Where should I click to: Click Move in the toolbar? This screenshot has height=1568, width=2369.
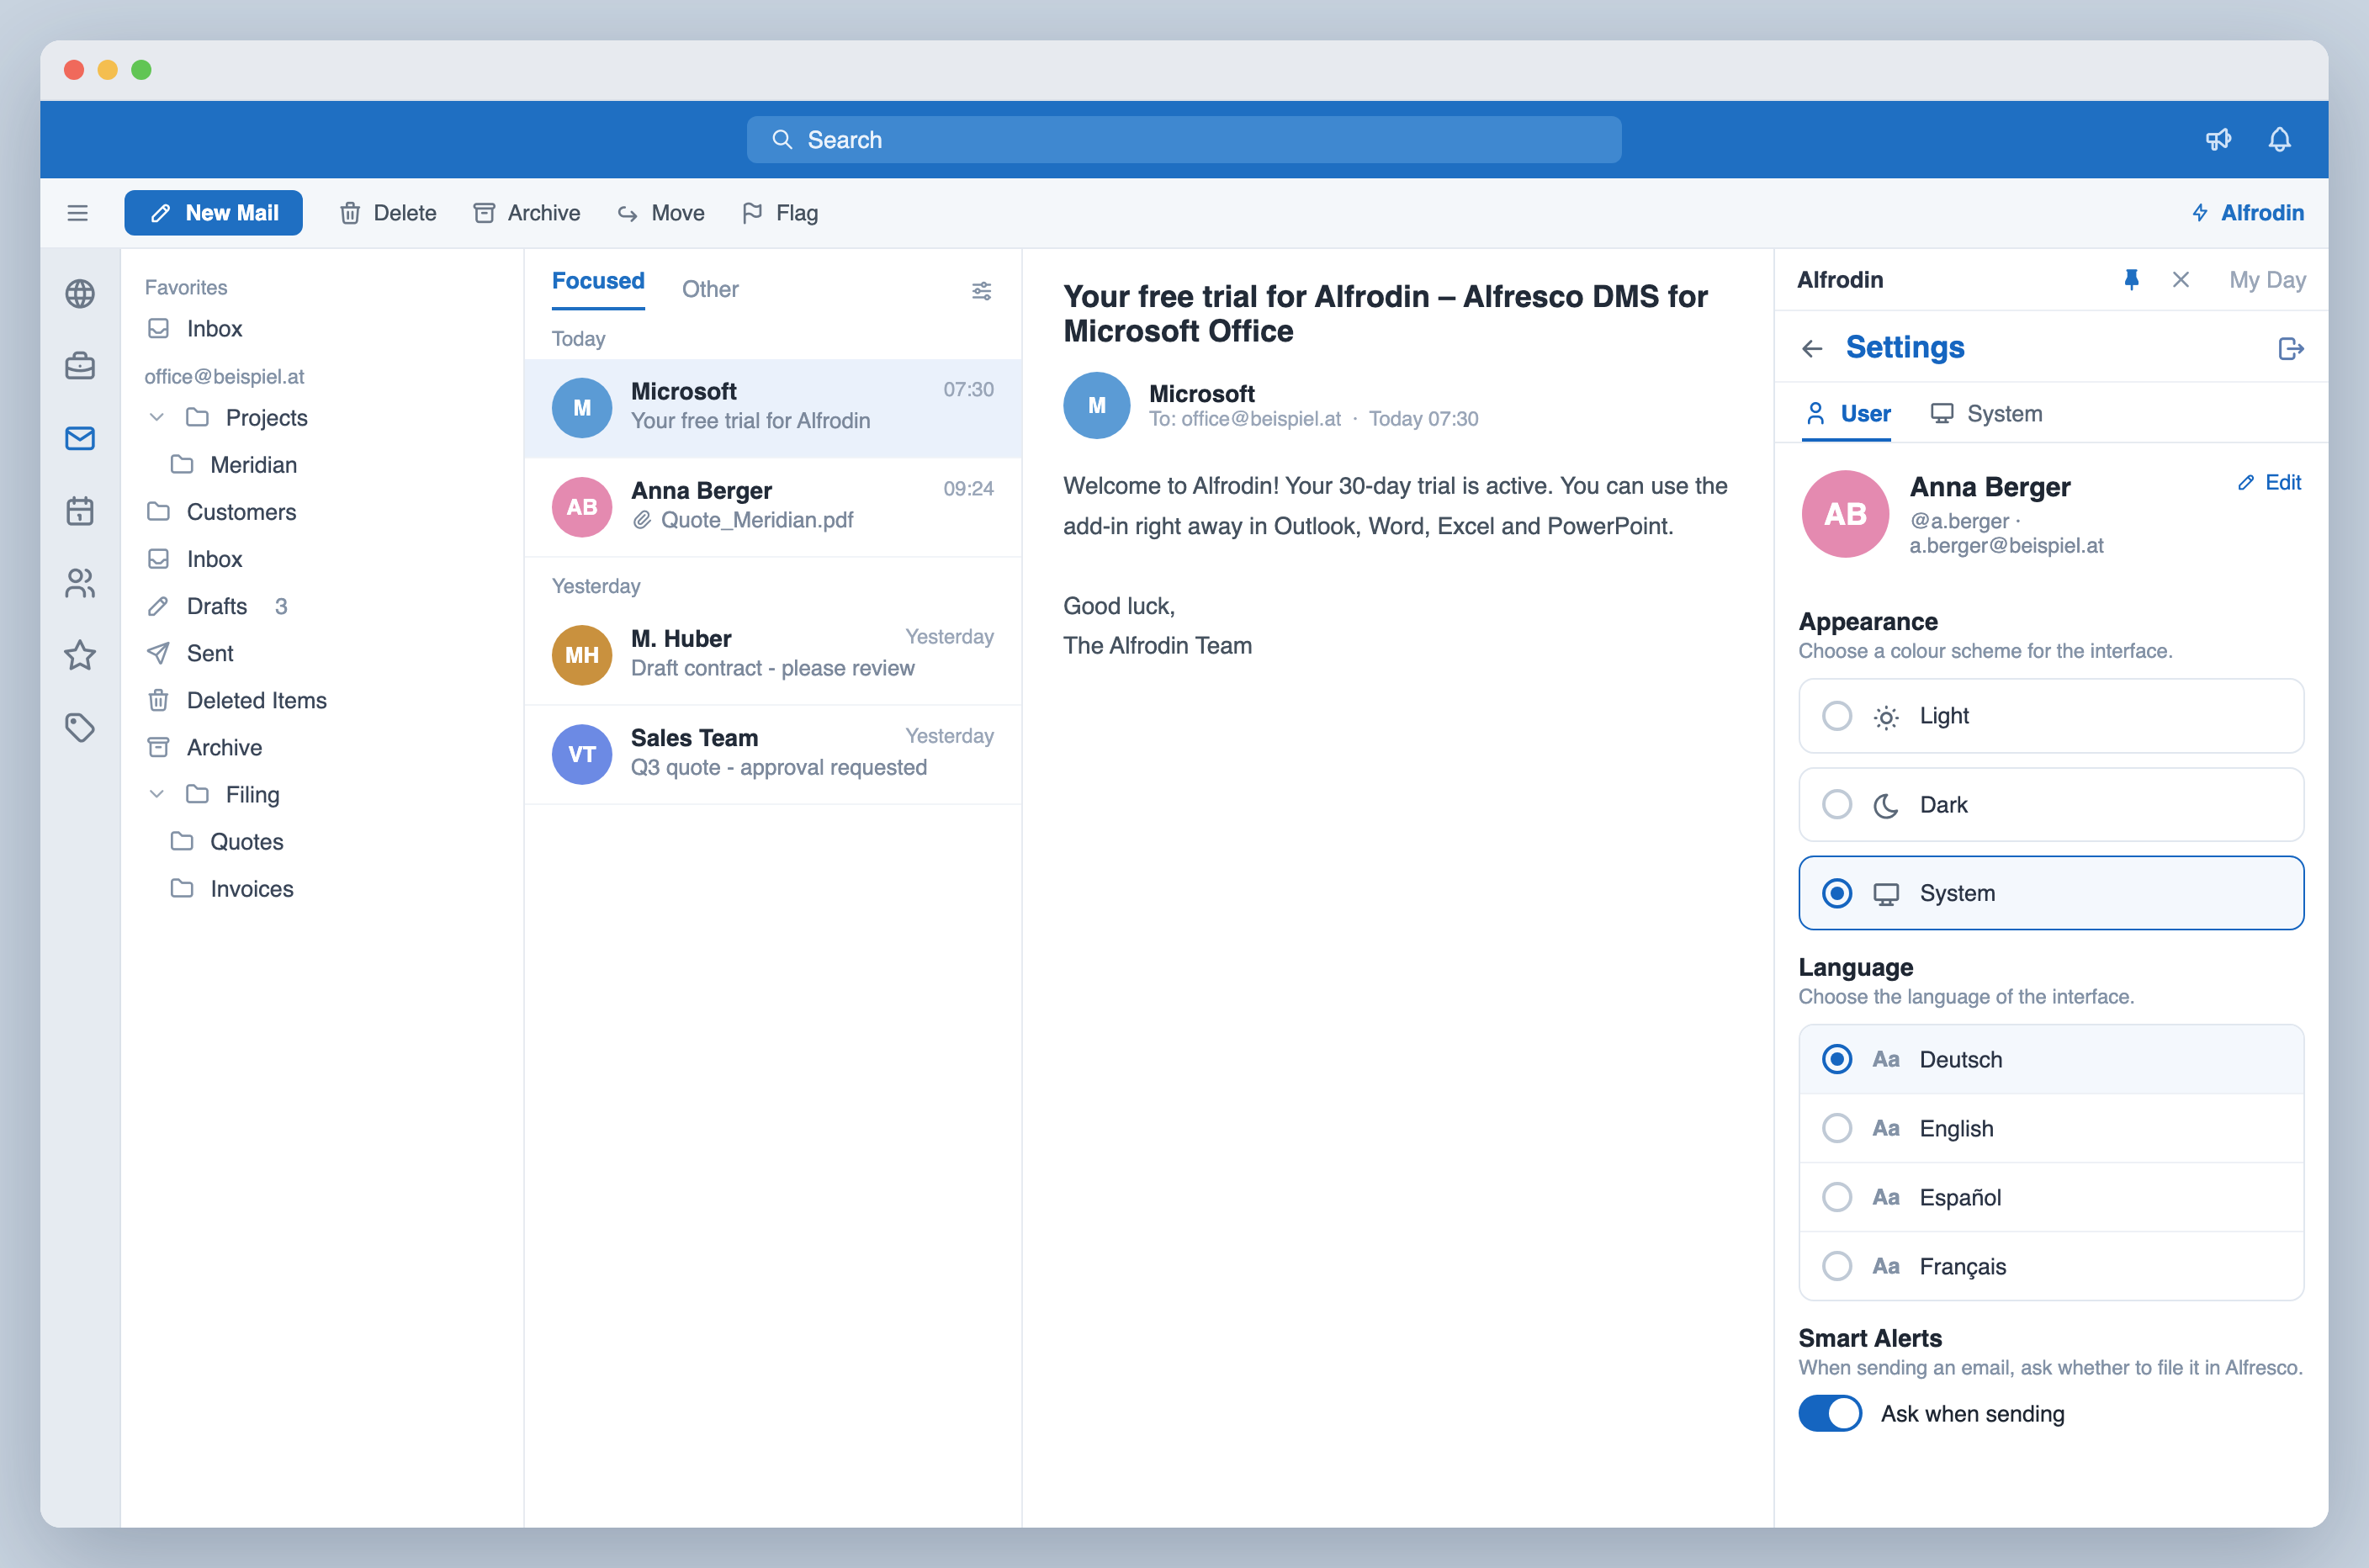[661, 213]
